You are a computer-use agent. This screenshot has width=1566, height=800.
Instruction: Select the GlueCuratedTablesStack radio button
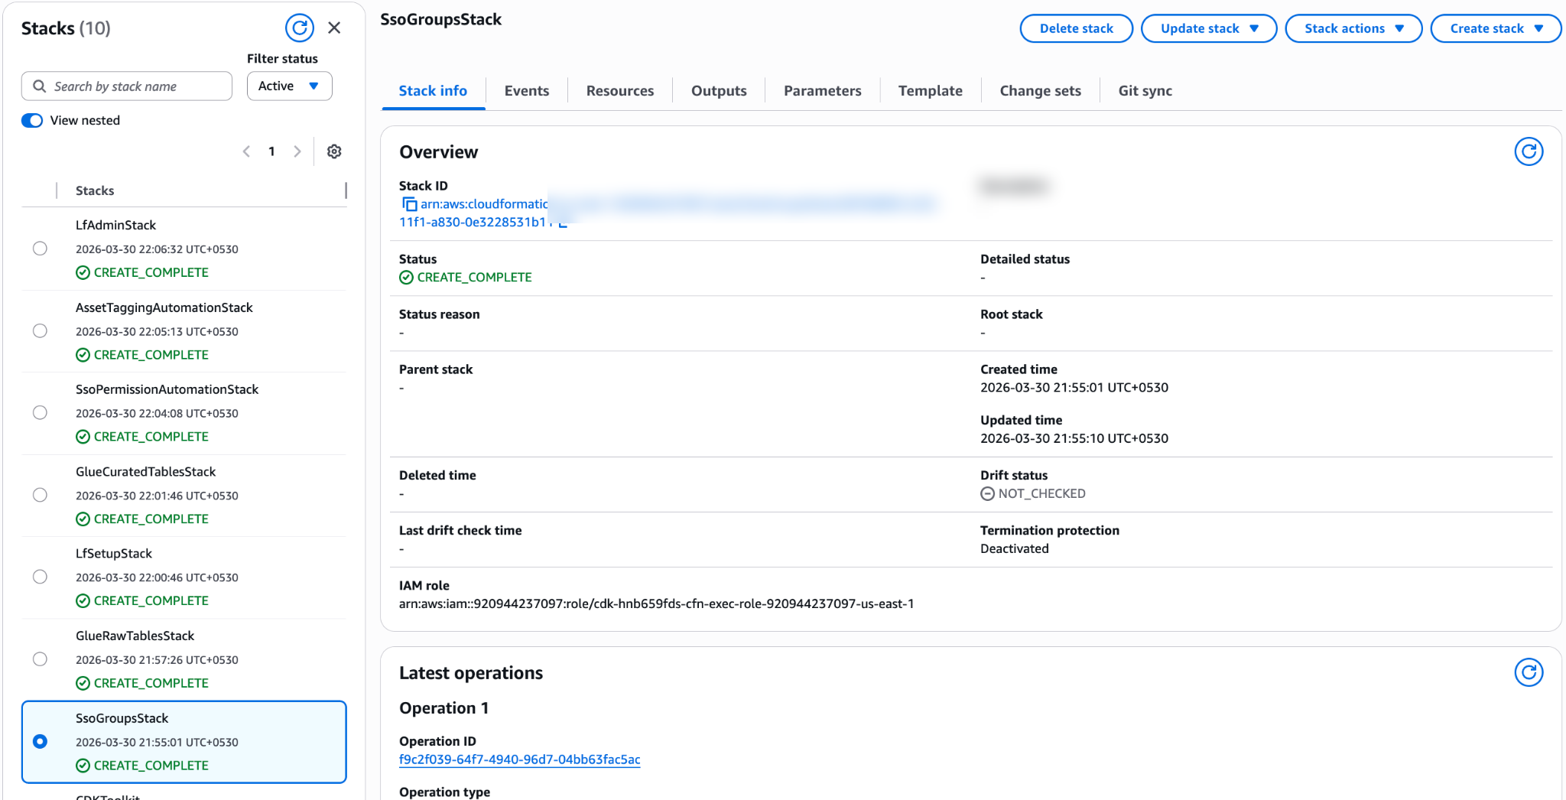[x=41, y=495]
